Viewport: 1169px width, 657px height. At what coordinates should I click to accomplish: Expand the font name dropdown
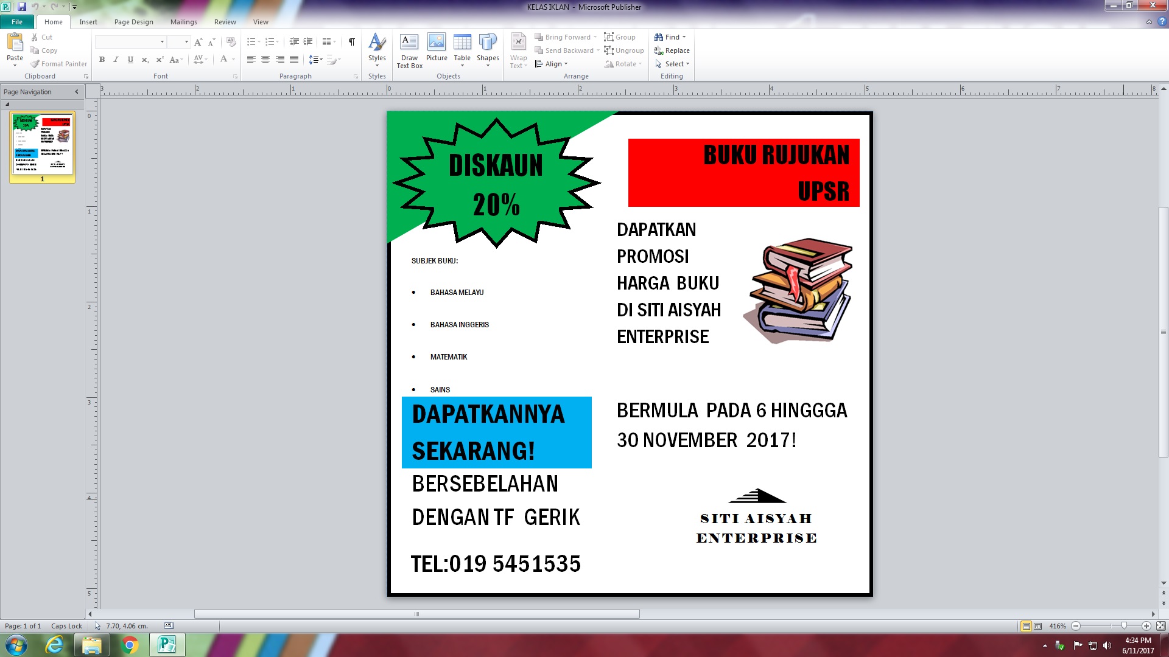(x=162, y=42)
